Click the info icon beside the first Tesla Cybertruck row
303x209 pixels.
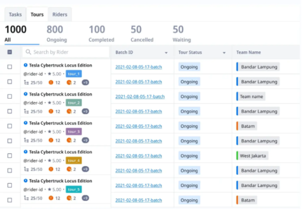pos(25,65)
